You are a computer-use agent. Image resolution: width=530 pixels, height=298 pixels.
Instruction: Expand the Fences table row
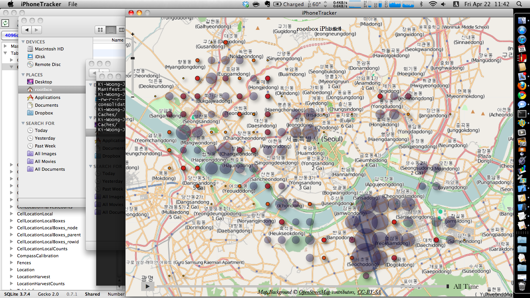pos(12,263)
